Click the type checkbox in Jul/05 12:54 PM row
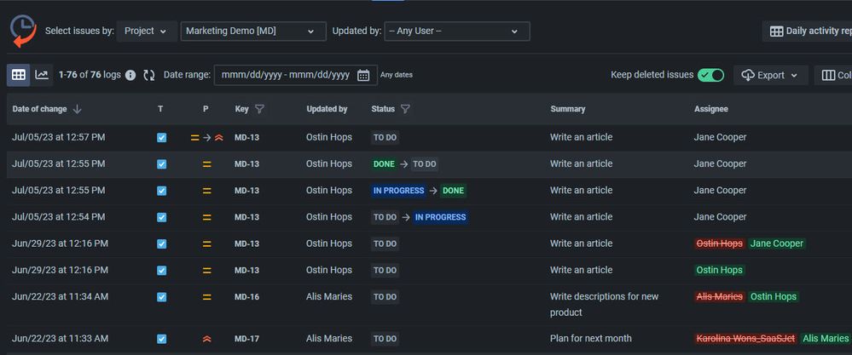This screenshot has height=355, width=852. pos(161,217)
